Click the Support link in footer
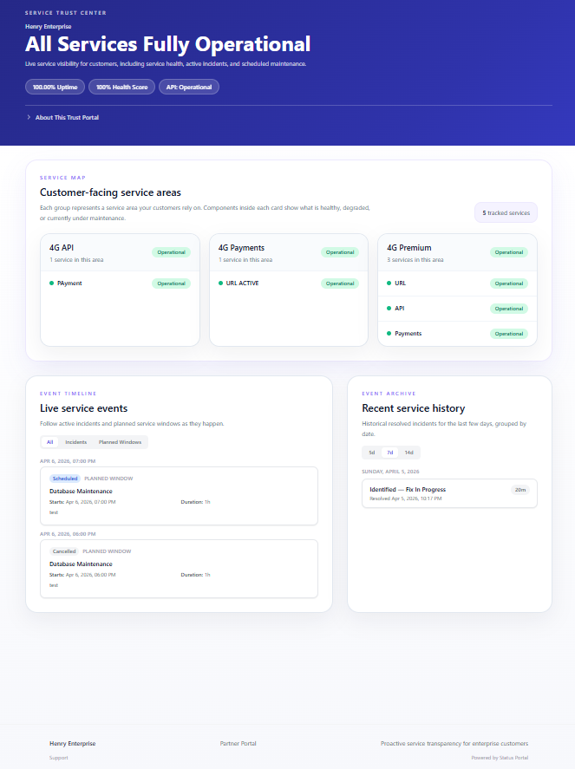 (x=59, y=758)
